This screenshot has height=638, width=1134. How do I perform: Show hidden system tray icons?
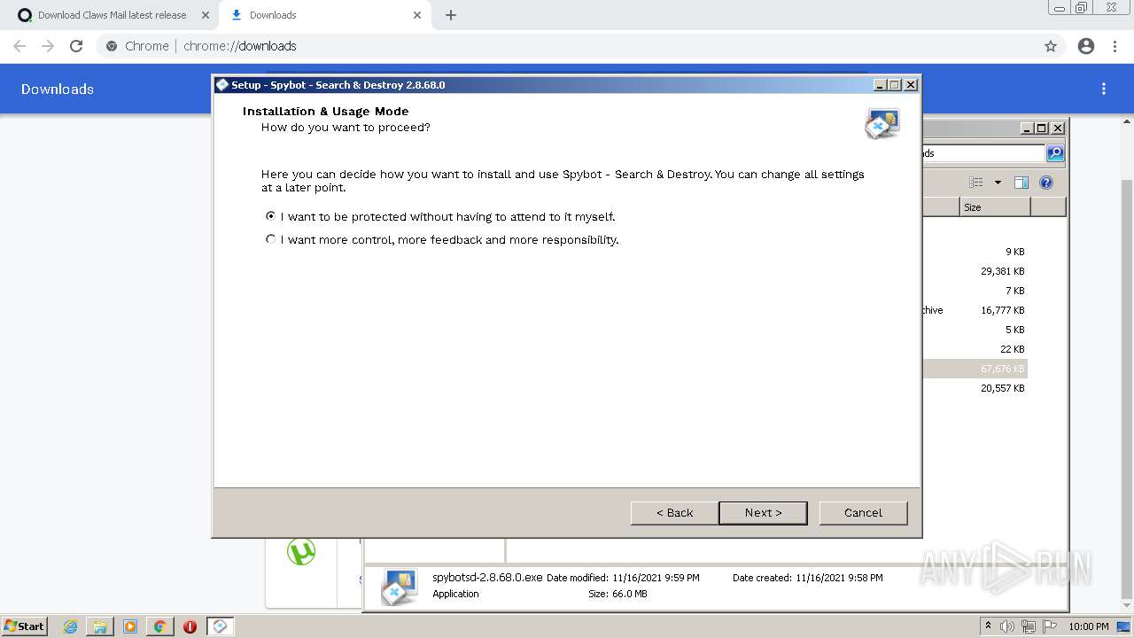point(988,626)
